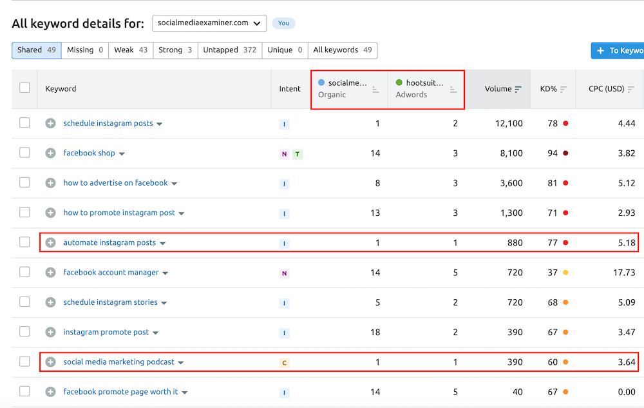The height and width of the screenshot is (408, 644).
Task: Toggle the select-all checkbox in table header
Action: click(x=24, y=88)
